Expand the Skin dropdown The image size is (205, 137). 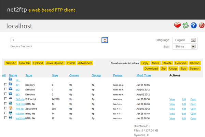184,46
